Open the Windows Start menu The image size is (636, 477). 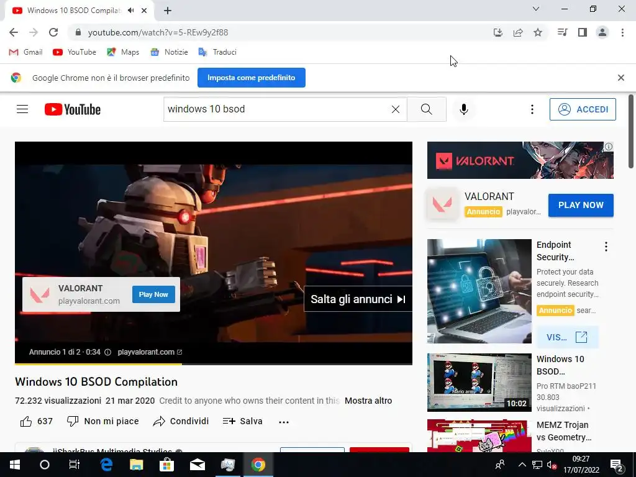15,465
